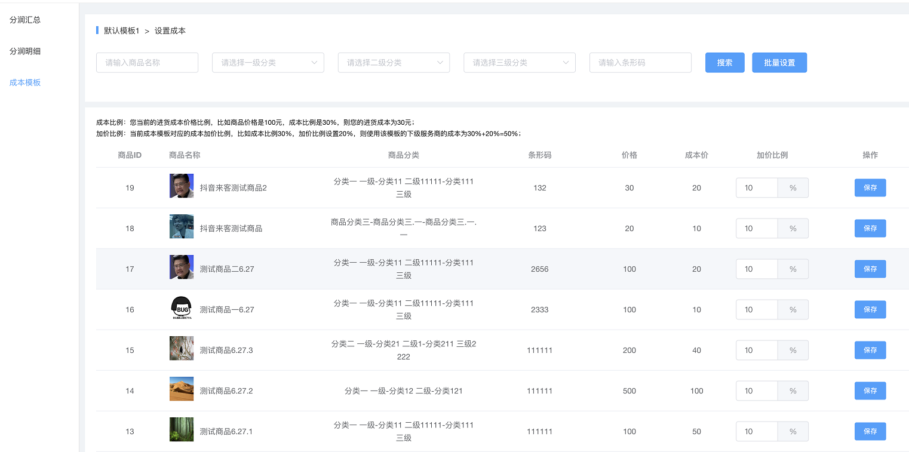The image size is (909, 452).
Task: Click the 批量设置 button
Action: [779, 63]
